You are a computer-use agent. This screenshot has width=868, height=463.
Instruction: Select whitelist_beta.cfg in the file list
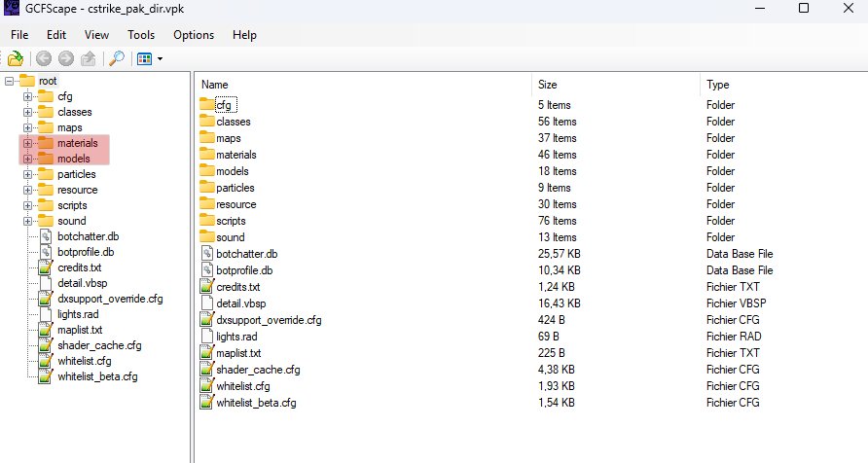[x=256, y=403]
